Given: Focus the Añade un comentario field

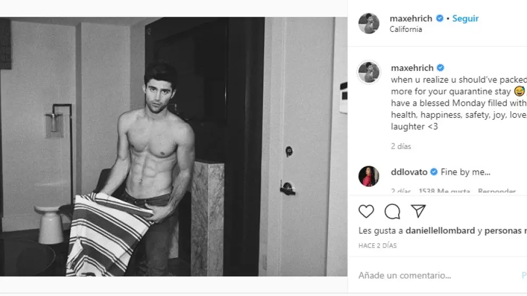Looking at the screenshot, I should (x=437, y=276).
